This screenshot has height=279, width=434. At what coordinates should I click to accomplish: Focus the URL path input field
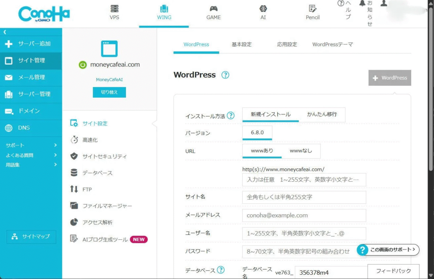[x=304, y=180]
